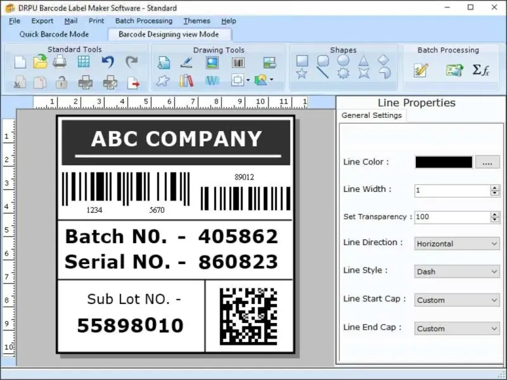Open an existing label file via folder icon
Screen dimensions: 507x380
pos(40,61)
